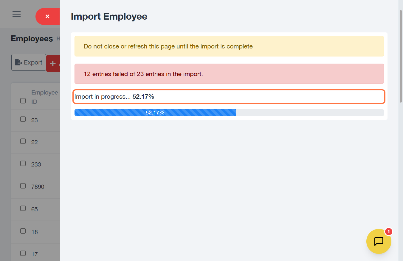This screenshot has width=403, height=261.
Task: Check the box for employee 23
Action: pyautogui.click(x=23, y=119)
